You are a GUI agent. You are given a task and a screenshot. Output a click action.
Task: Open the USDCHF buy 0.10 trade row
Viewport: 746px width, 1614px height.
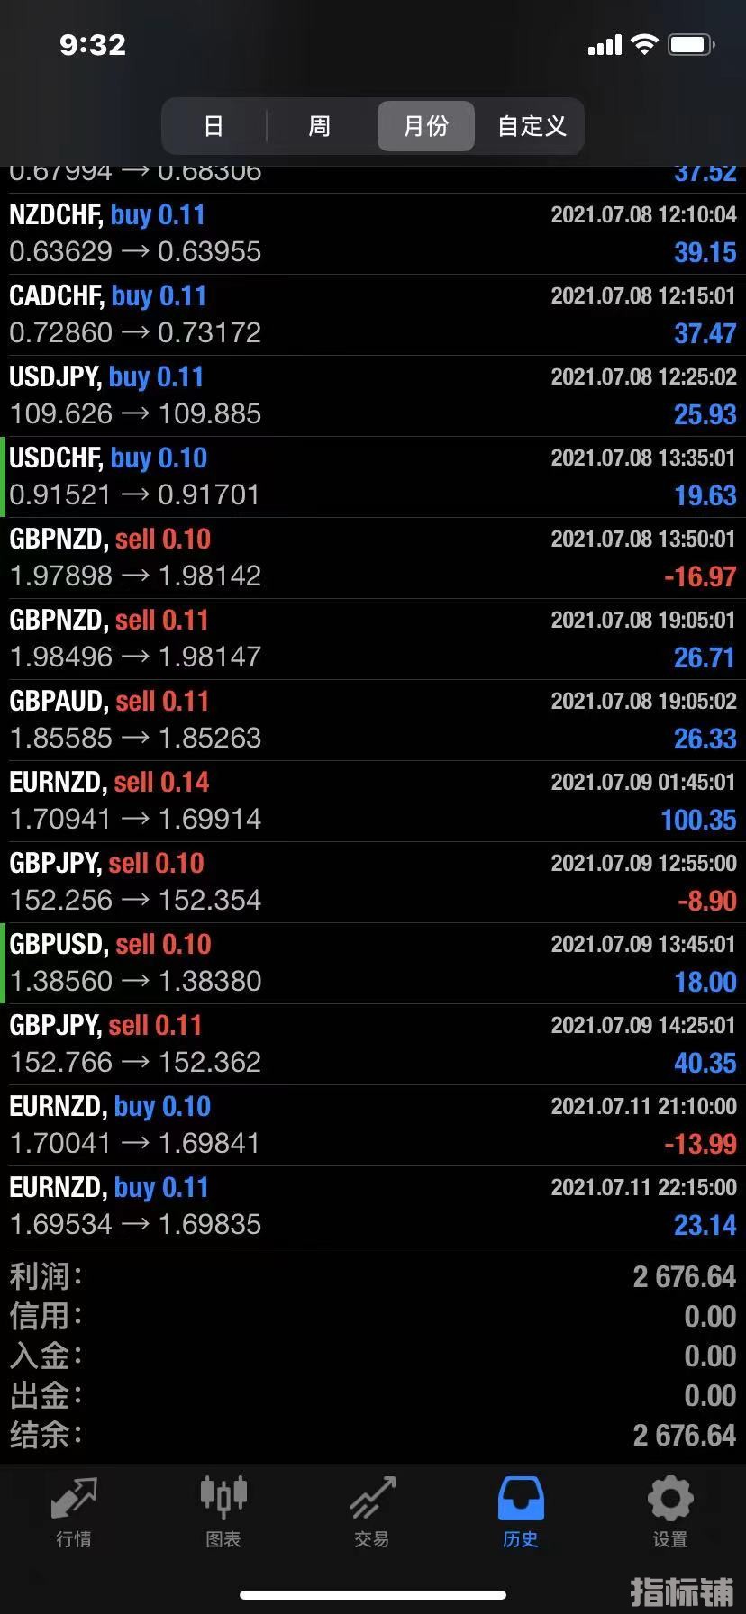point(373,477)
